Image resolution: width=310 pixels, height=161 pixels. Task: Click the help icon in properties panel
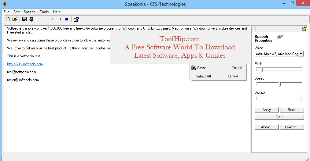[x=304, y=29]
